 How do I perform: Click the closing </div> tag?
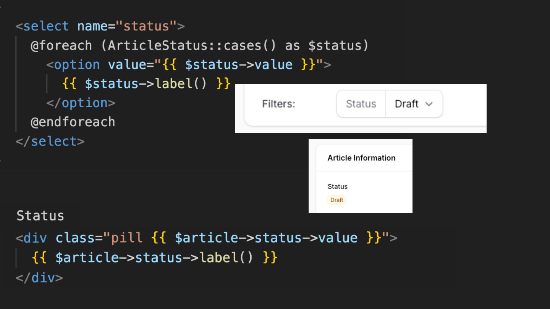coord(39,277)
